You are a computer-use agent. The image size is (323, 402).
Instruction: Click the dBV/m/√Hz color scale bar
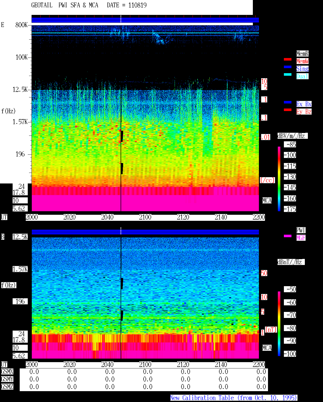pos(279,179)
